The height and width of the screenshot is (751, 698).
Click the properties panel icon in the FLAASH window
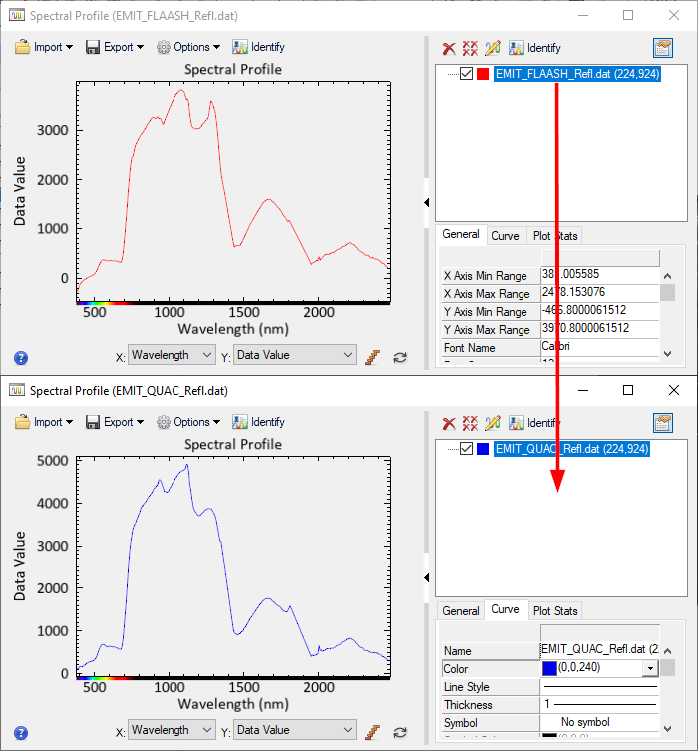coord(663,48)
